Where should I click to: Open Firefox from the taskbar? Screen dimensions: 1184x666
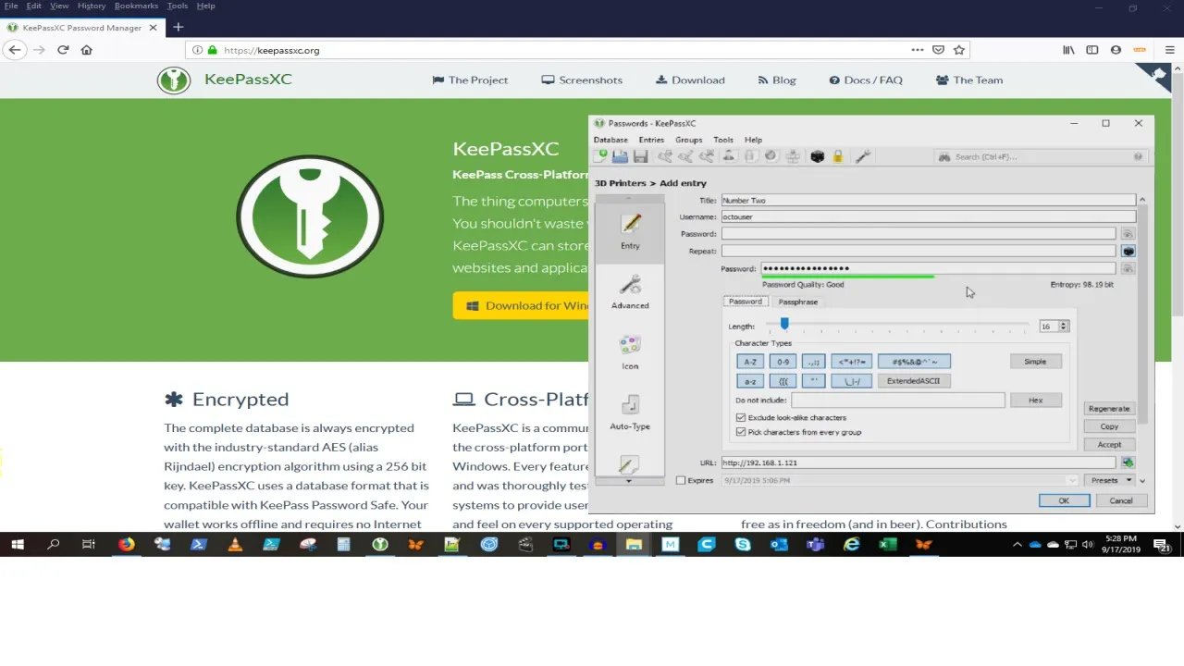click(x=126, y=545)
